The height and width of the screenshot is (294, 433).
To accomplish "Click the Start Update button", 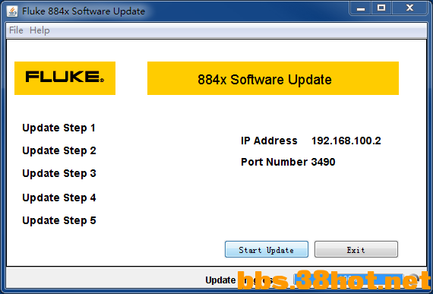I will (267, 249).
